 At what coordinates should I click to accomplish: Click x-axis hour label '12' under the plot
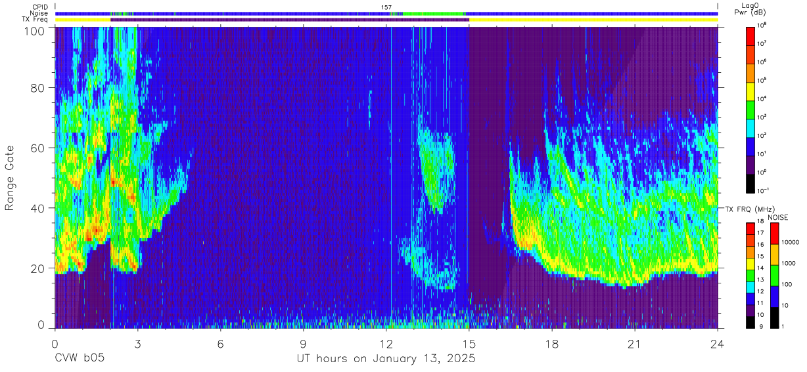click(386, 344)
